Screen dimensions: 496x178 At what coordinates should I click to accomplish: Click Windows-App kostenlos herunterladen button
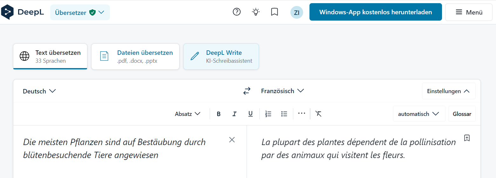(376, 12)
